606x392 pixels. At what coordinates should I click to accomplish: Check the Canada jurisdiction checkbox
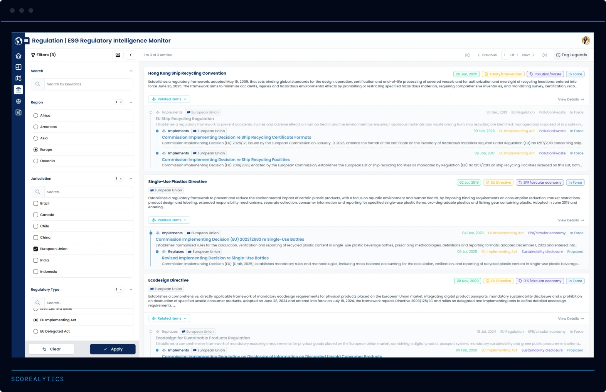[x=36, y=215]
